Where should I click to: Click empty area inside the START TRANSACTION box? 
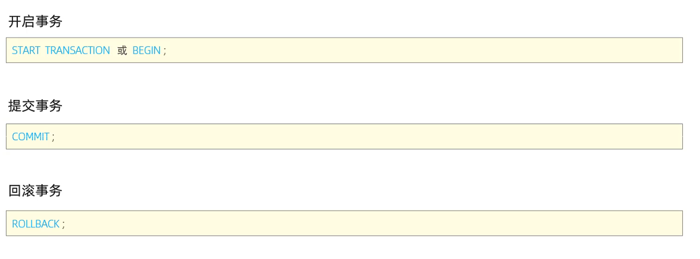[425, 51]
